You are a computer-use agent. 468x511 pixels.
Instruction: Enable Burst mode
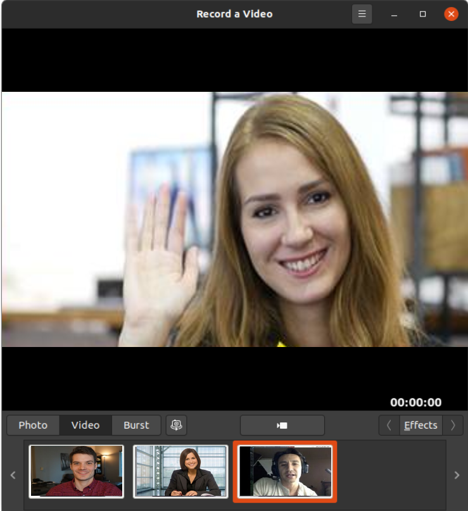tap(136, 425)
